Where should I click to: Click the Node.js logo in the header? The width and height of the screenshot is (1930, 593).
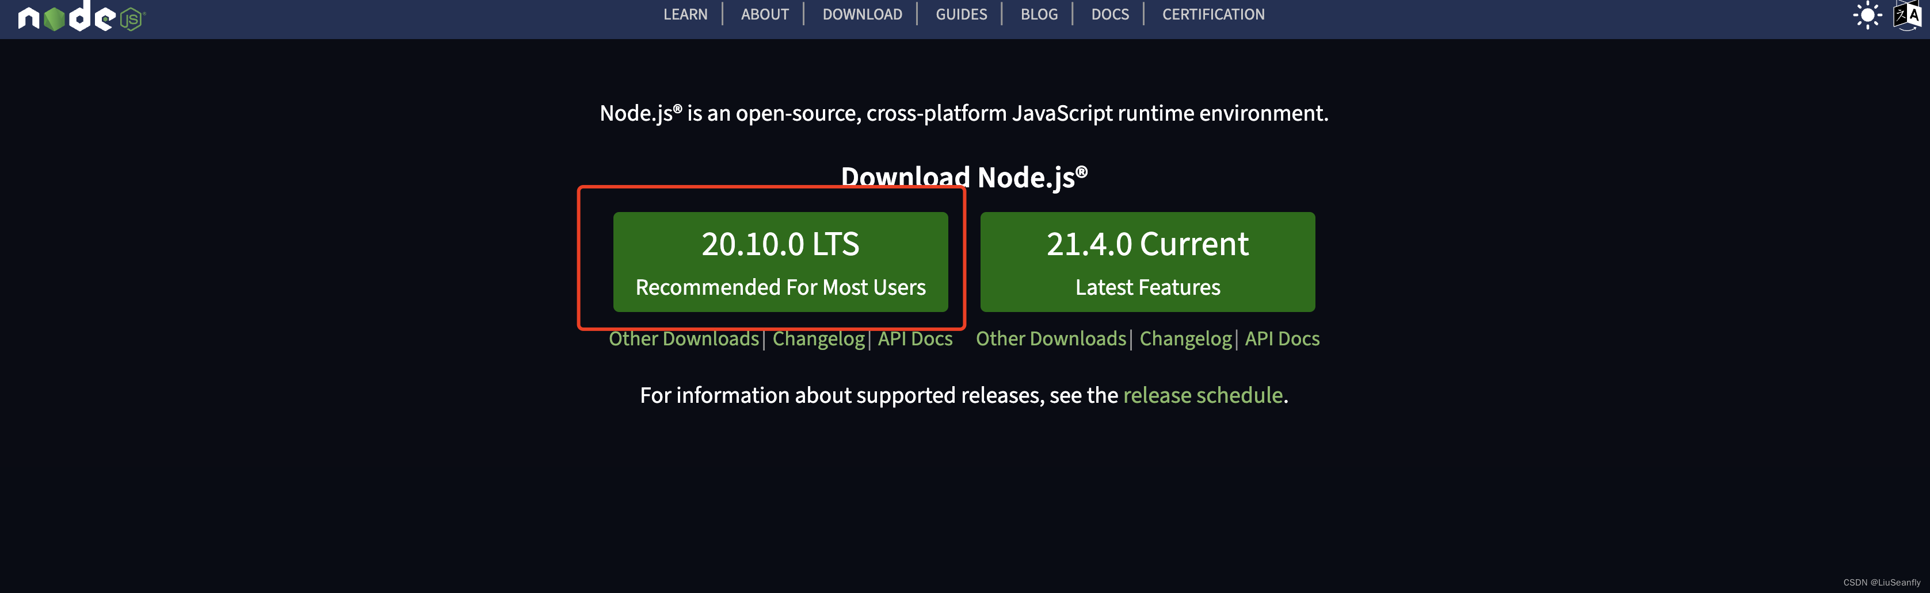pos(81,16)
